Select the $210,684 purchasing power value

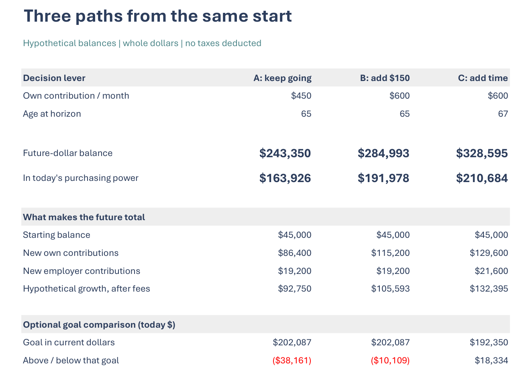coord(482,178)
